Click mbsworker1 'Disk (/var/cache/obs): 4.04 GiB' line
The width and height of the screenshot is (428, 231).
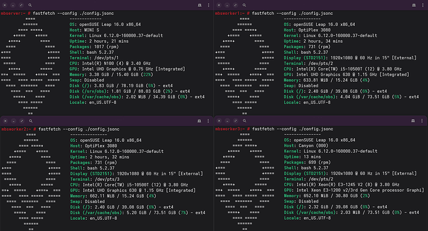coord(351,97)
